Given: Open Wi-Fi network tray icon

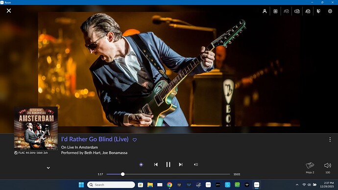Looking at the screenshot, I should coord(304,185).
